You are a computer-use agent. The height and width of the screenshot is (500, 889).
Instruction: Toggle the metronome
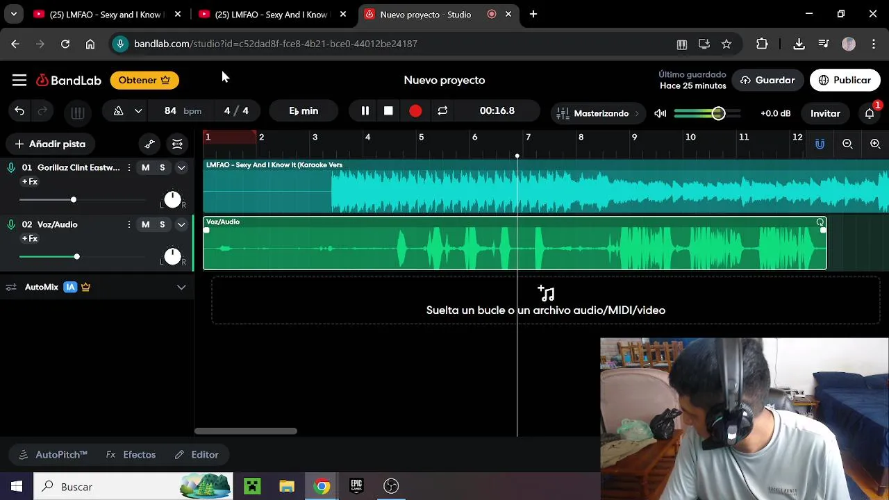119,111
